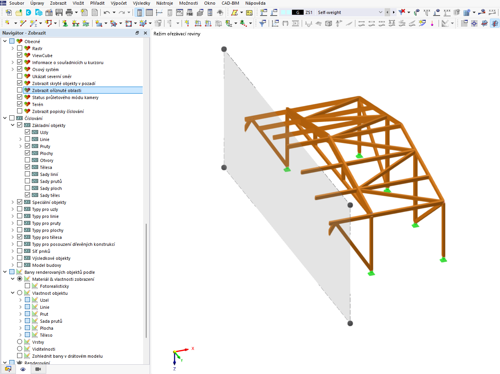Open the Výpočet menu
The width and height of the screenshot is (500, 374).
point(119,3)
